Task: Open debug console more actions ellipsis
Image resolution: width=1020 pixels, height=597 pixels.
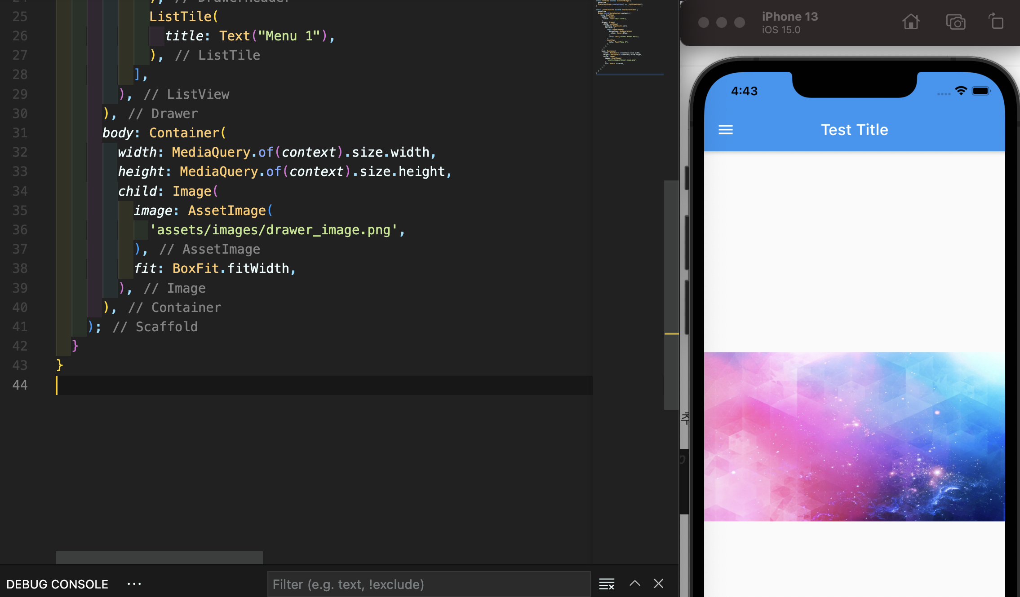Action: coord(134,584)
